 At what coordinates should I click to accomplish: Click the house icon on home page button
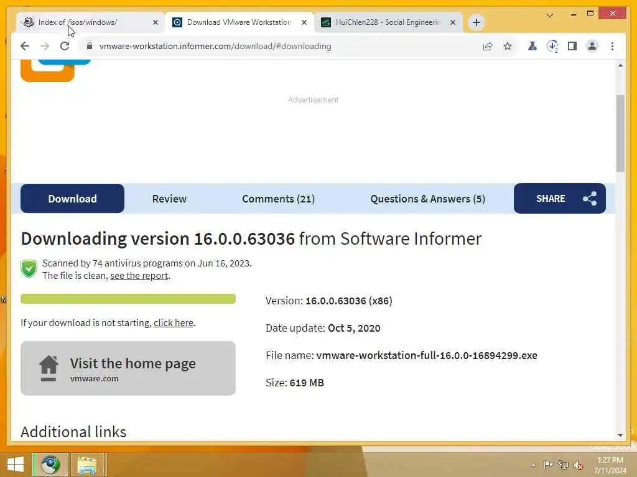click(x=49, y=368)
